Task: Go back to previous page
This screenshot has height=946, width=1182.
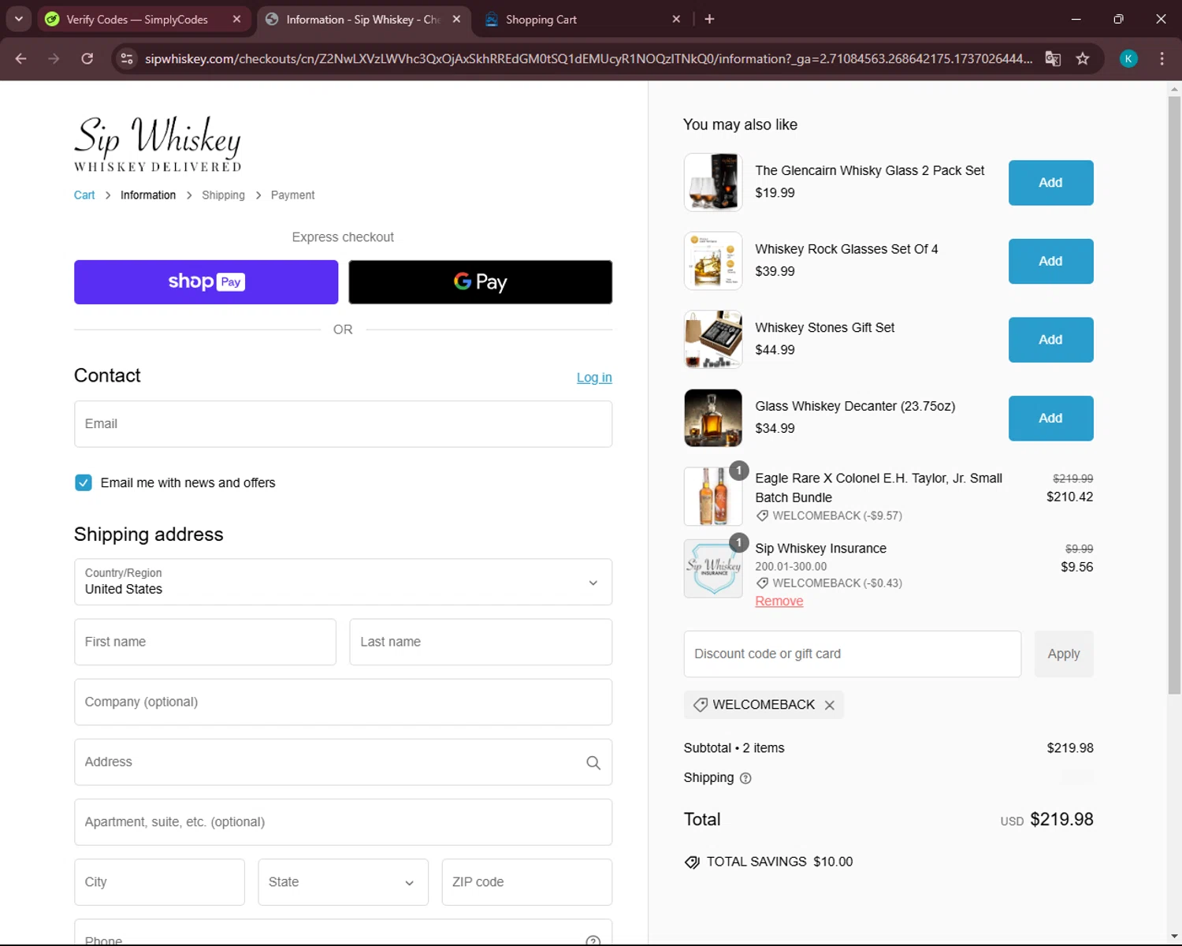Action: [21, 58]
